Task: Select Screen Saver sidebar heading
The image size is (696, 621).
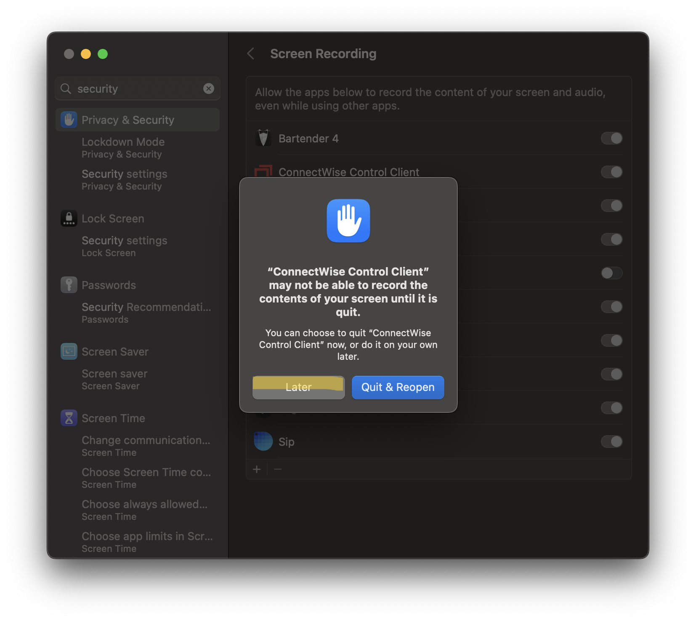Action: (115, 351)
